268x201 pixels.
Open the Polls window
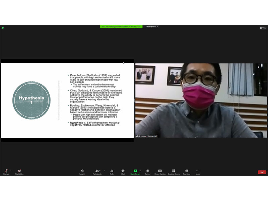[x=112, y=172]
